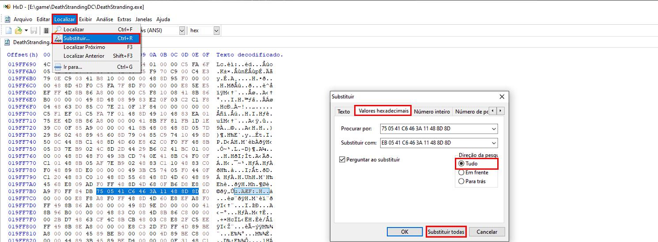The width and height of the screenshot is (658, 242).
Task: Close the Substituir dialog
Action: 502,97
